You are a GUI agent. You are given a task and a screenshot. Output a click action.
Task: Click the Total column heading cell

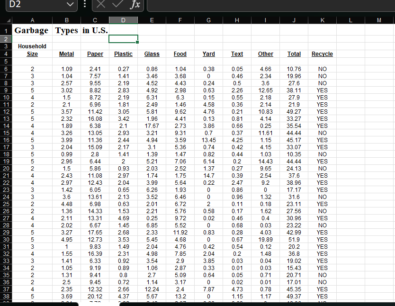pyautogui.click(x=294, y=54)
